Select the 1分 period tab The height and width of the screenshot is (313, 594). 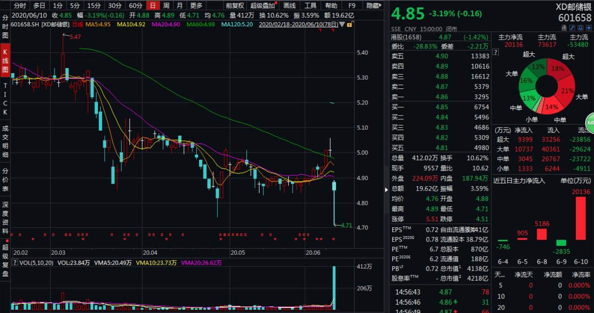[58, 5]
